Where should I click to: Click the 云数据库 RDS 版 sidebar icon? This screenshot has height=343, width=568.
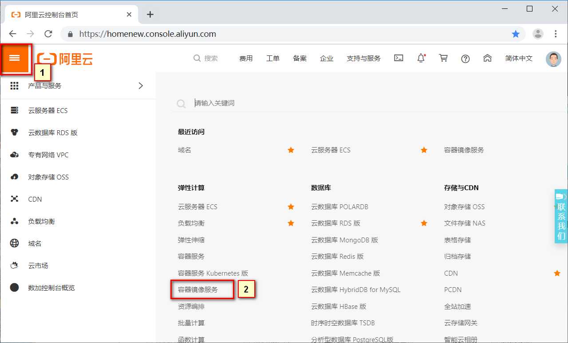point(15,133)
